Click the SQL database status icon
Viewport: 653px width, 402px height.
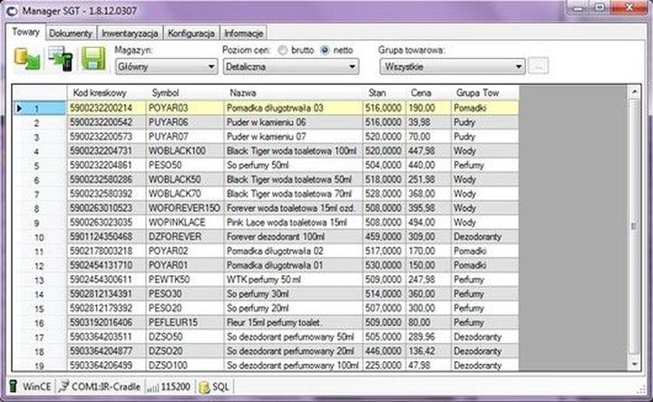(204, 387)
